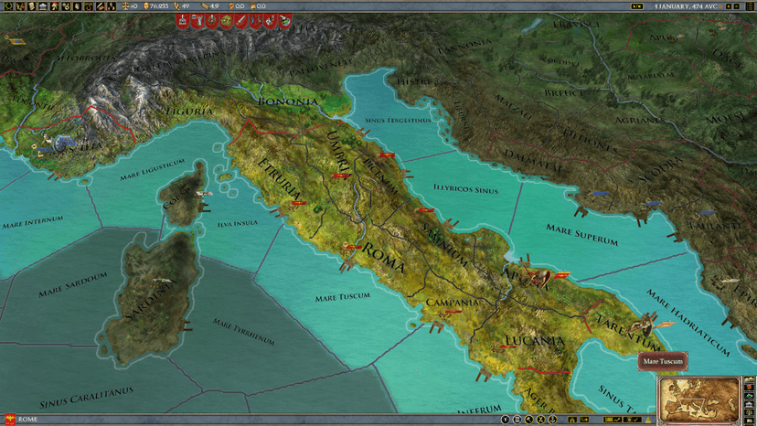Select the Lucania province label
Viewport: 757px width, 426px height.
pyautogui.click(x=535, y=340)
